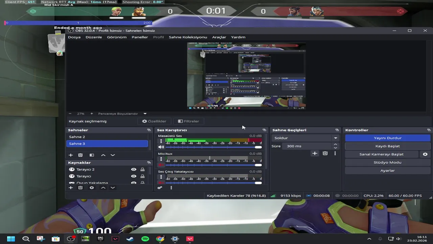The image size is (433, 244).
Task: Zoom in preview with plus icon
Action: click(91, 114)
